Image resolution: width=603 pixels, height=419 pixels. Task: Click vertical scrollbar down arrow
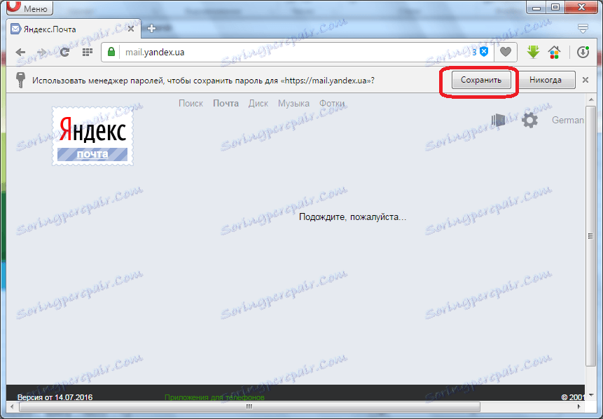coord(590,394)
